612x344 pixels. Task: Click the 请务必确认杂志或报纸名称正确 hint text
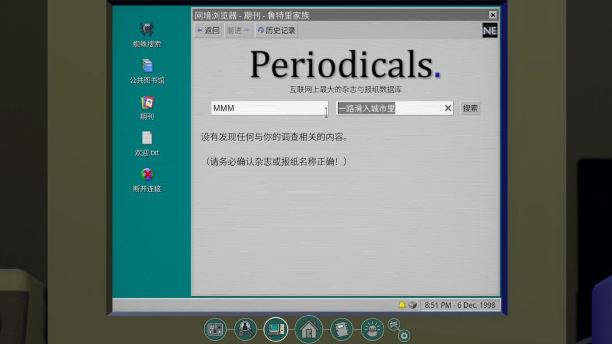[x=275, y=161]
